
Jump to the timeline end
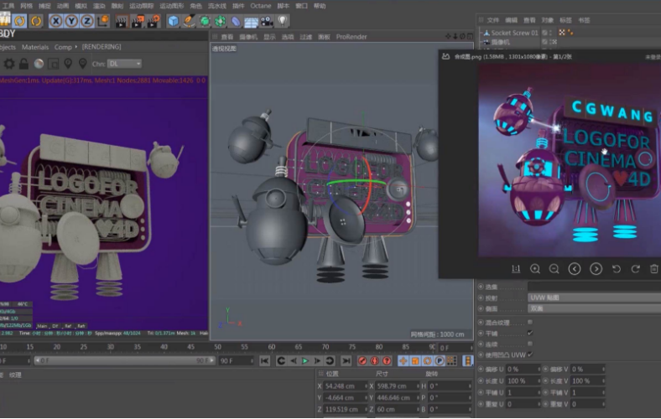pyautogui.click(x=346, y=361)
